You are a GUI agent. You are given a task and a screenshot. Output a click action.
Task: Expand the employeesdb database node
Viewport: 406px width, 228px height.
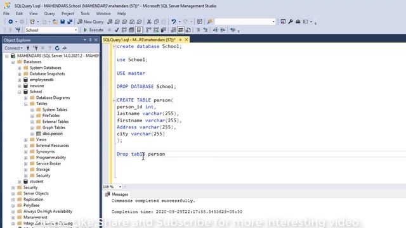click(20, 80)
